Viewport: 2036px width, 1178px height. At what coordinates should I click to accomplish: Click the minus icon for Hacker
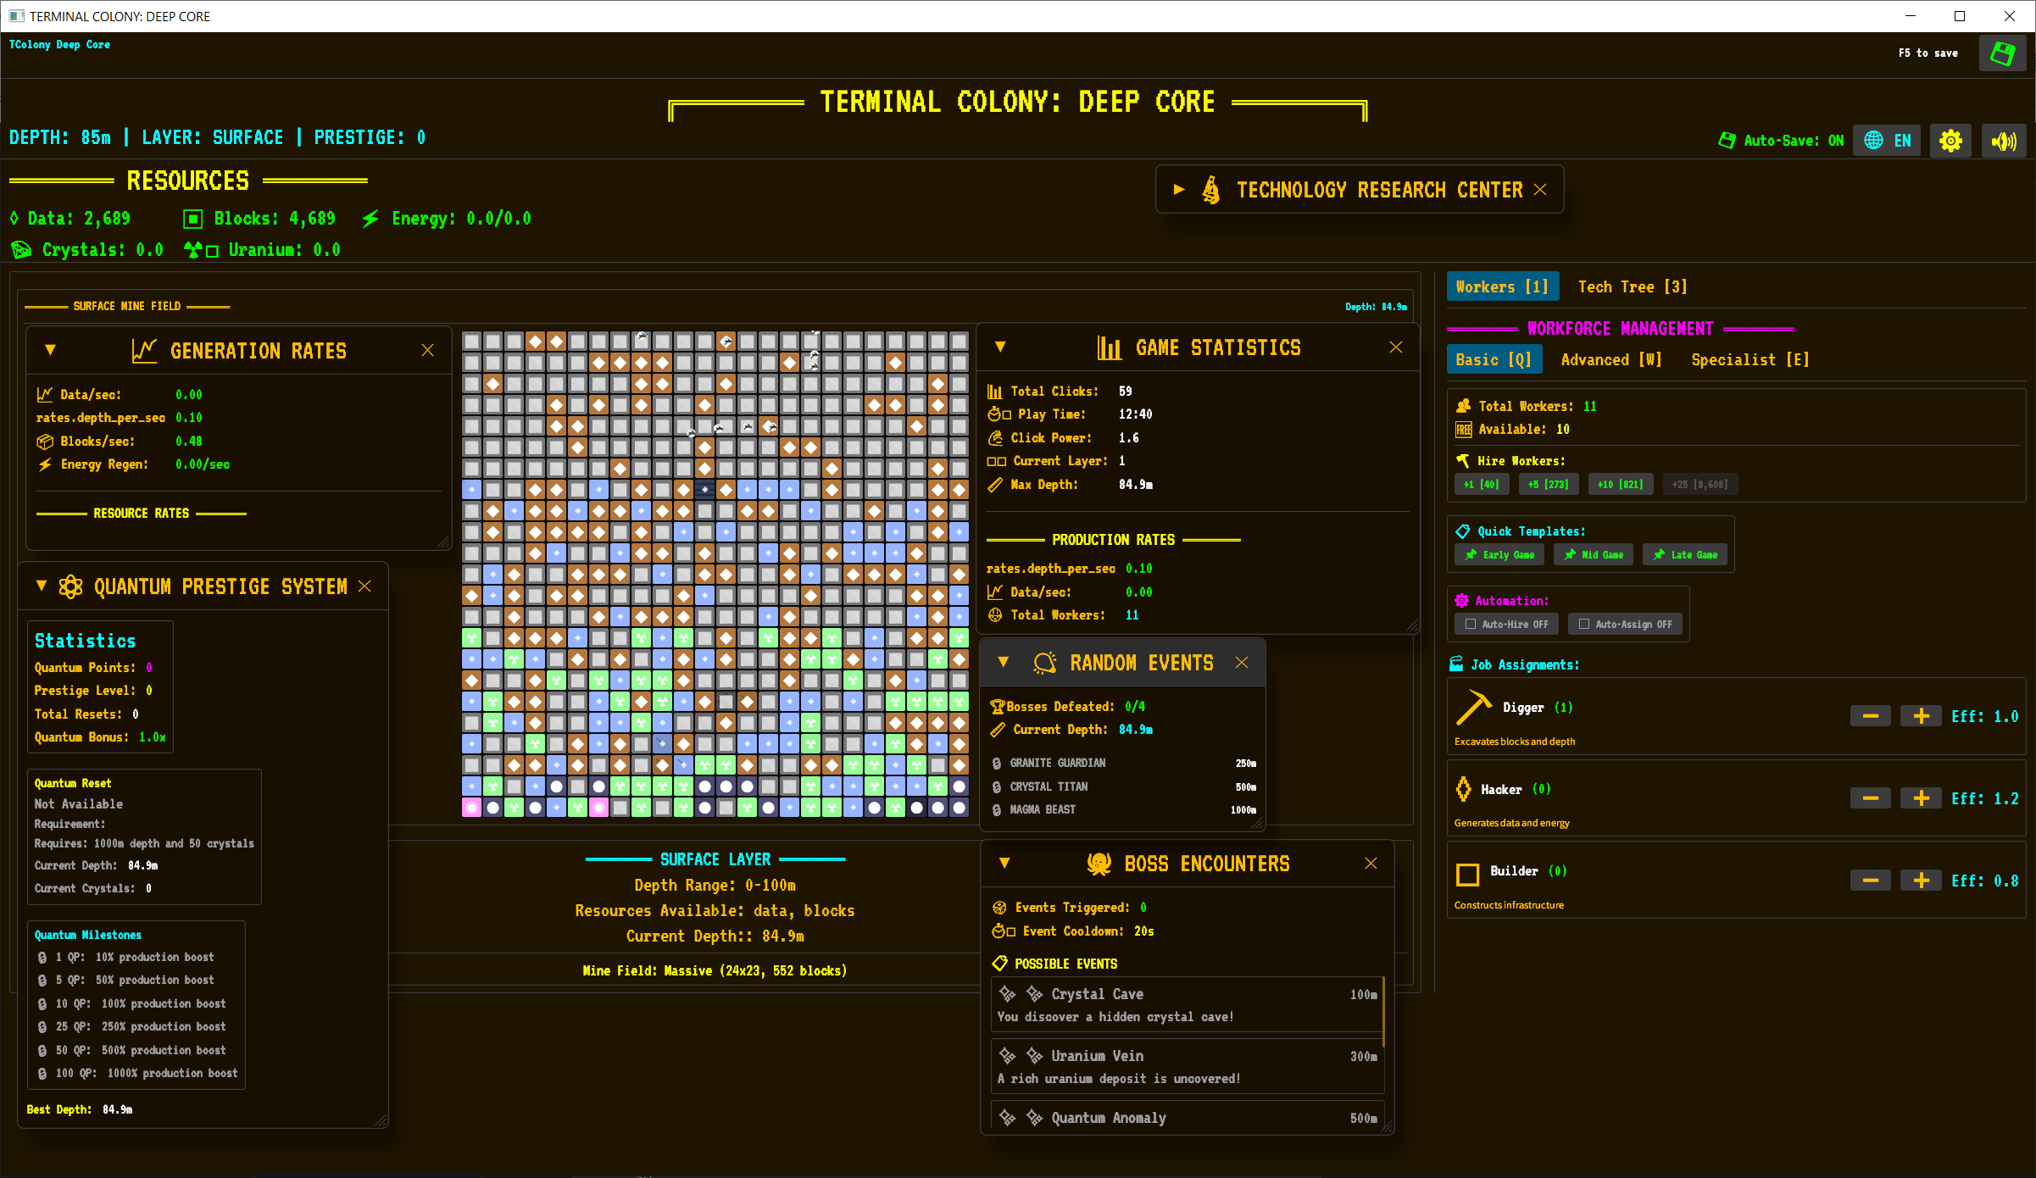click(1870, 798)
